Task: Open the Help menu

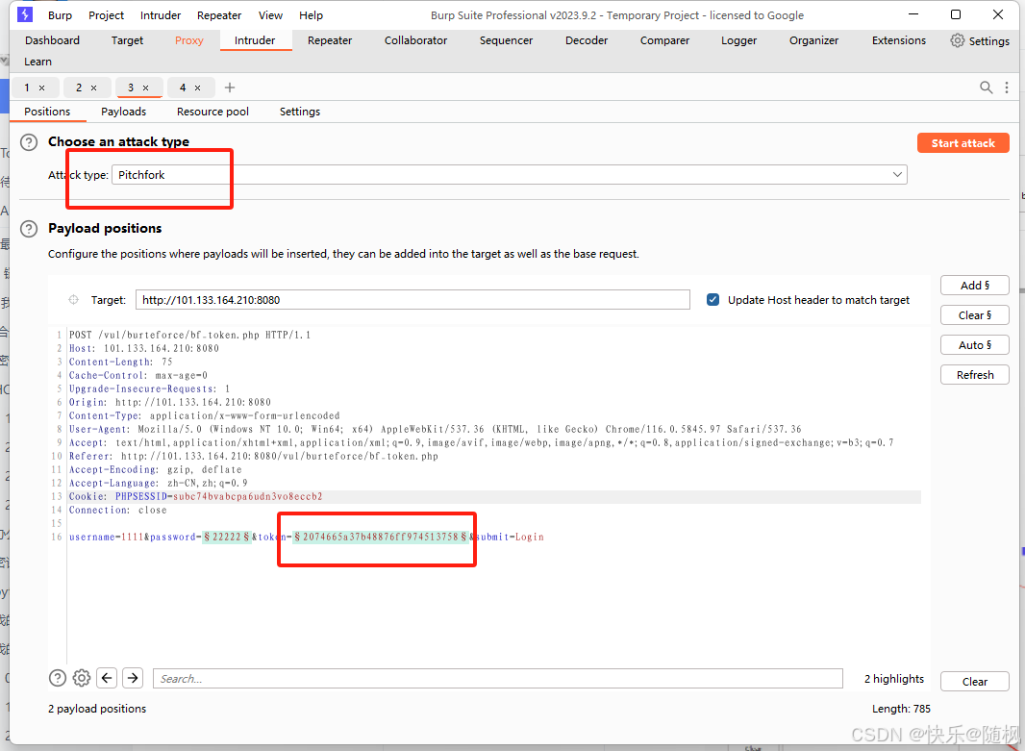Action: point(312,15)
